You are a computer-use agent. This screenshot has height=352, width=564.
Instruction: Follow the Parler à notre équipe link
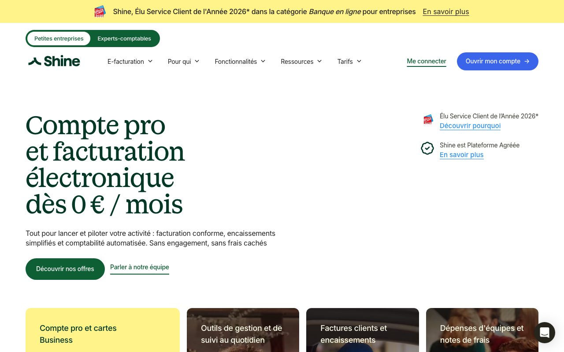(x=140, y=268)
